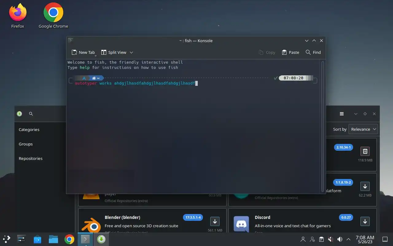Open Google Chrome from the taskbar

click(69, 239)
